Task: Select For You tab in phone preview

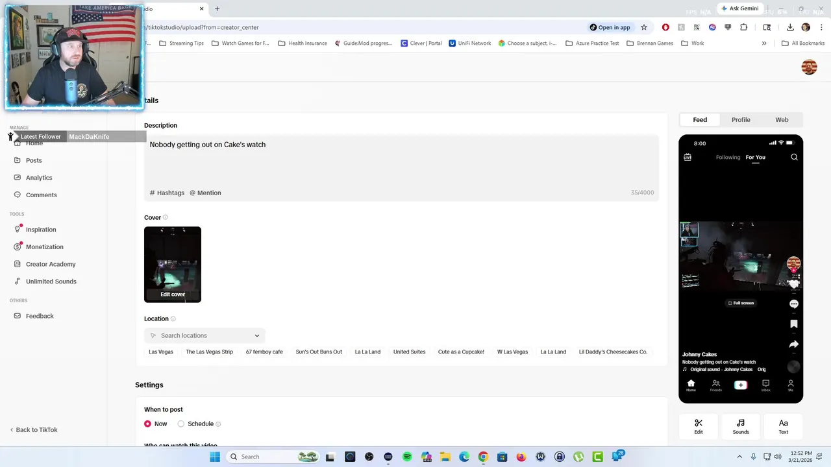Action: pos(755,158)
